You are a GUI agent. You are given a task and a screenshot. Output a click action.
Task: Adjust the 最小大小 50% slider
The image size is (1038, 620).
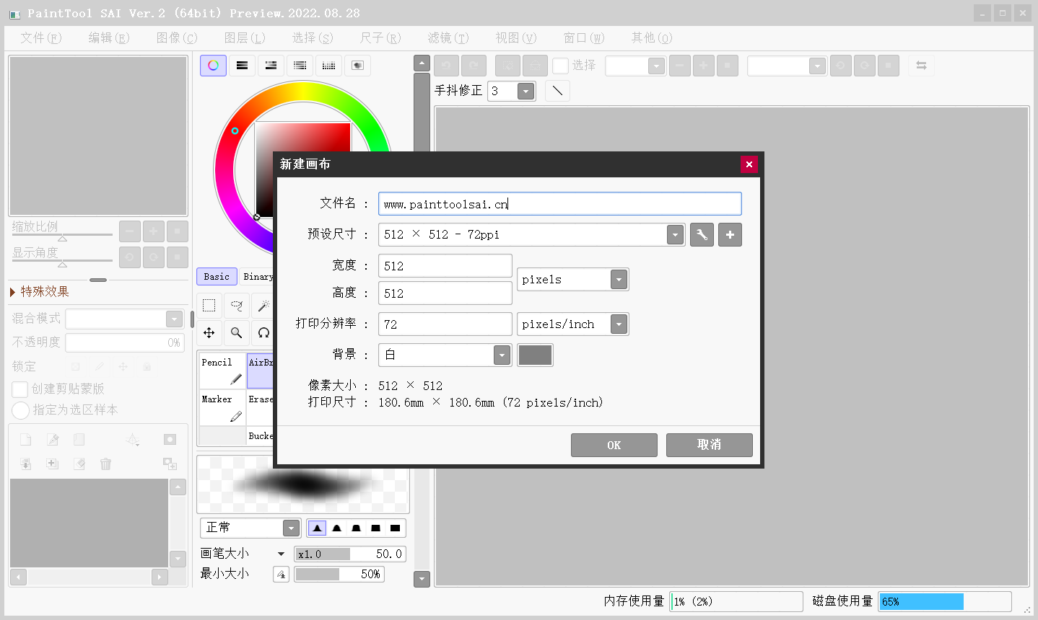[x=339, y=575]
